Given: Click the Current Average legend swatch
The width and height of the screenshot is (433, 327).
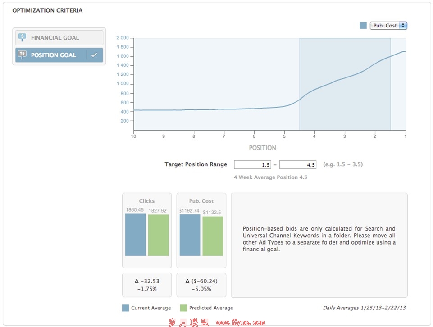Looking at the screenshot, I should pyautogui.click(x=125, y=308).
